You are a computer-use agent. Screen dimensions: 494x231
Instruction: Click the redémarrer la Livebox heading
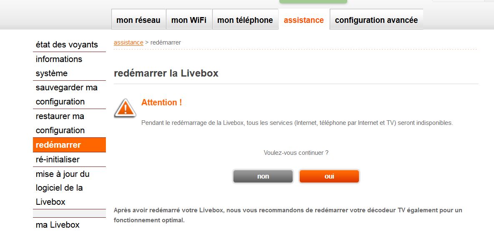coord(166,73)
